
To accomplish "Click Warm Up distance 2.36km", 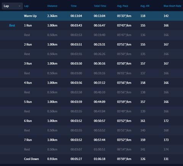I will [52, 16].
